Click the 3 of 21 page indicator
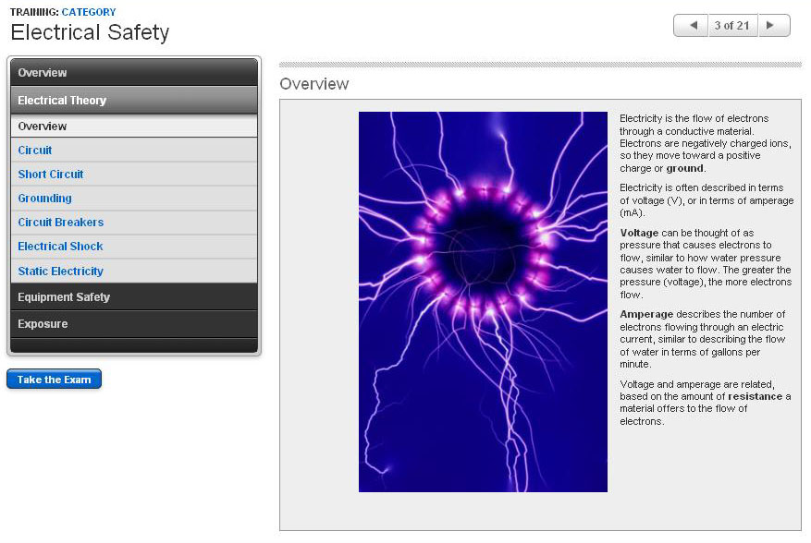 pos(731,26)
